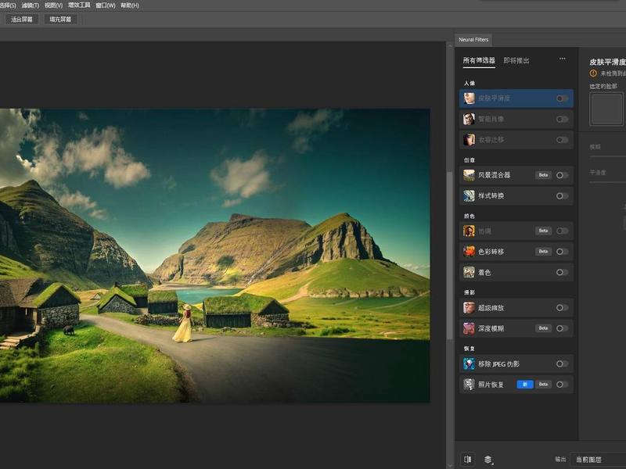Enable the 着色 filter switch
The width and height of the screenshot is (626, 469).
pyautogui.click(x=562, y=272)
